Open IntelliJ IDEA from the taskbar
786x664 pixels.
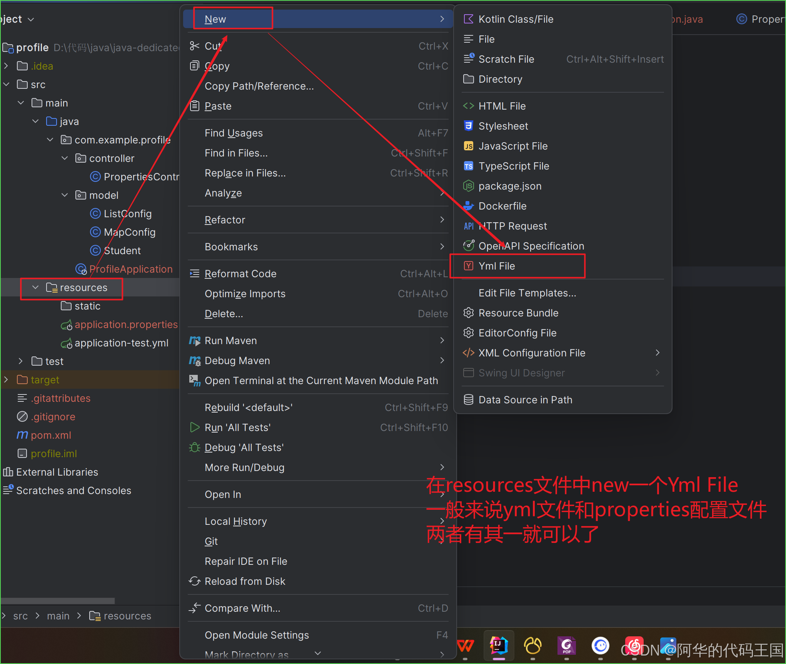[499, 646]
